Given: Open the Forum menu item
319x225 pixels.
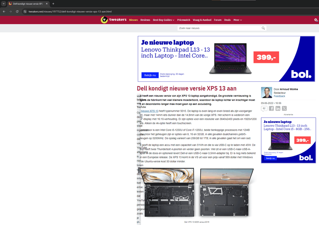Looking at the screenshot, I should 218,20.
